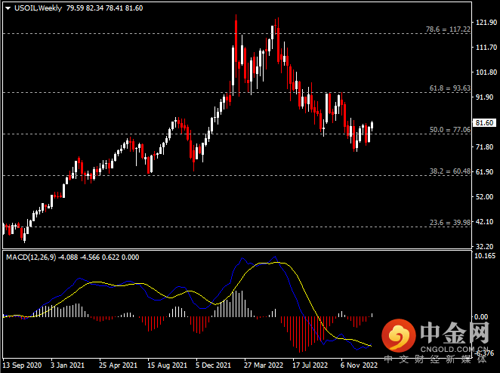Click the 13 Sep 2020 date label

point(22,365)
